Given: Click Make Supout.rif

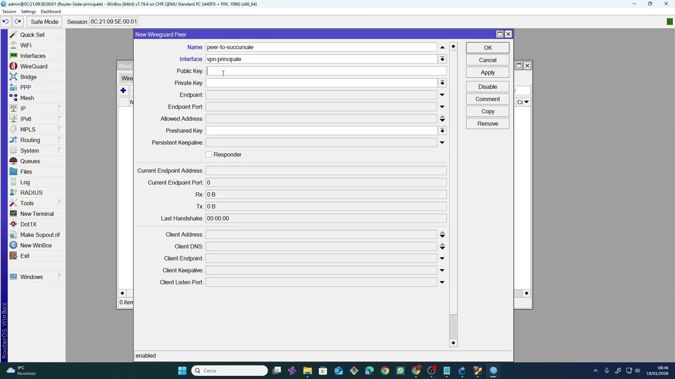Looking at the screenshot, I should 40,235.
